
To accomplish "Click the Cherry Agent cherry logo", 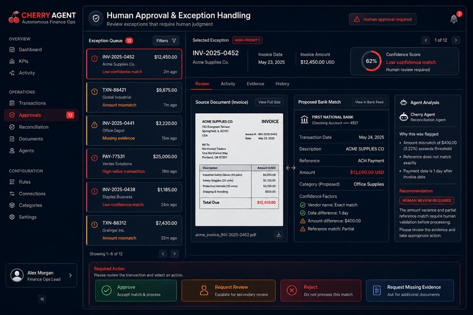I will 14,18.
